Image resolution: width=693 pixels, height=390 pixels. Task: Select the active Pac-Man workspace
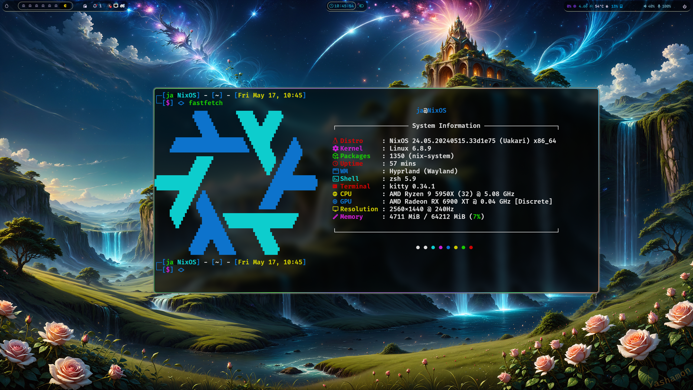(65, 6)
